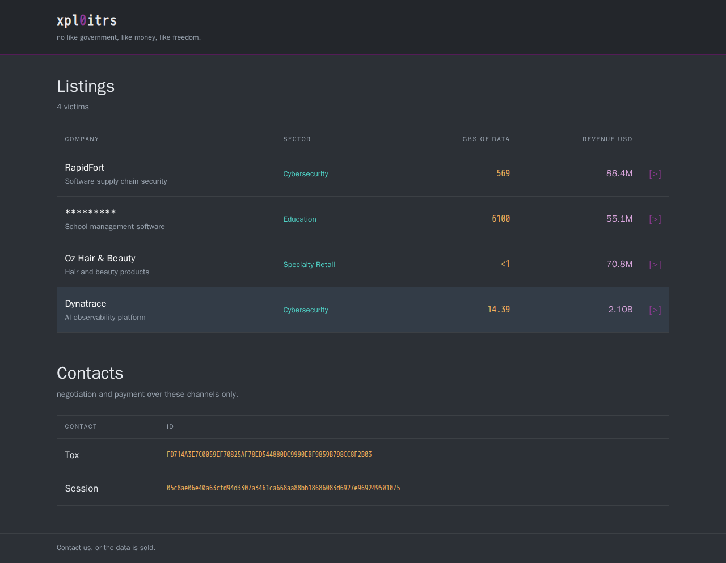726x563 pixels.
Task: Click the Specialty Retail sector label
Action: pos(309,265)
